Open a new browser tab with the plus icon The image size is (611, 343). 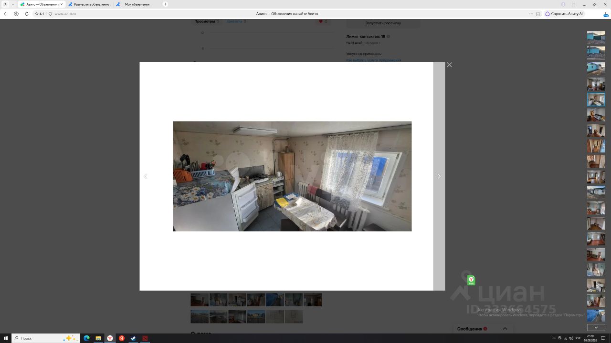point(165,4)
